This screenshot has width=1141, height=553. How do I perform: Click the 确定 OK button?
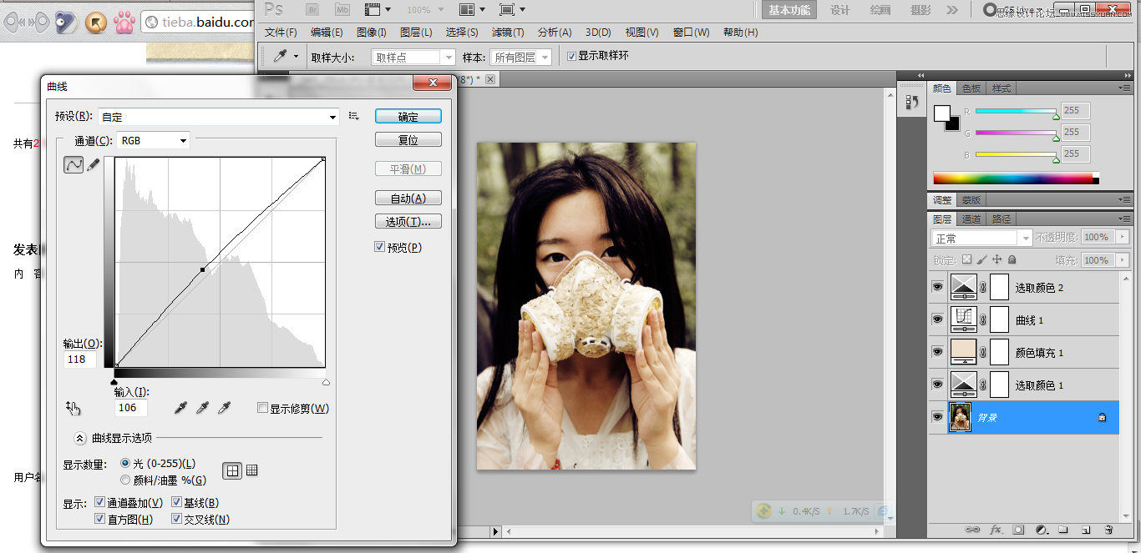click(x=408, y=116)
